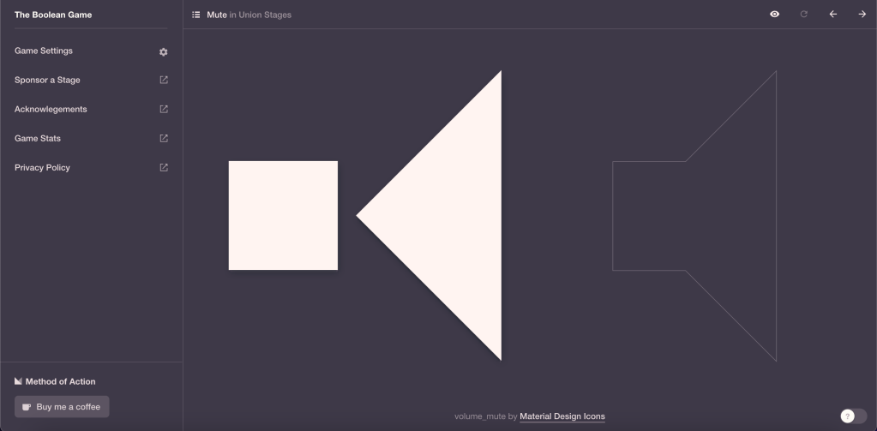Go to previous stage using left arrow
877x431 pixels.
832,15
